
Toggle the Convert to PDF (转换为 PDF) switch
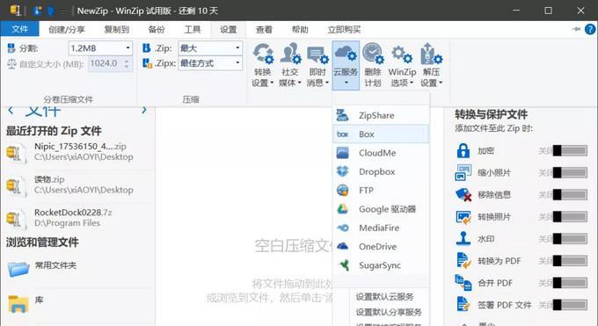click(x=570, y=261)
